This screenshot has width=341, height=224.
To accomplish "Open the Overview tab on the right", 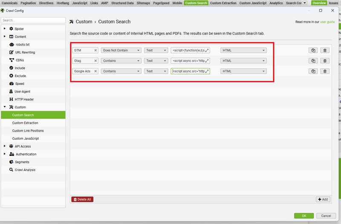I will tap(319, 3).
